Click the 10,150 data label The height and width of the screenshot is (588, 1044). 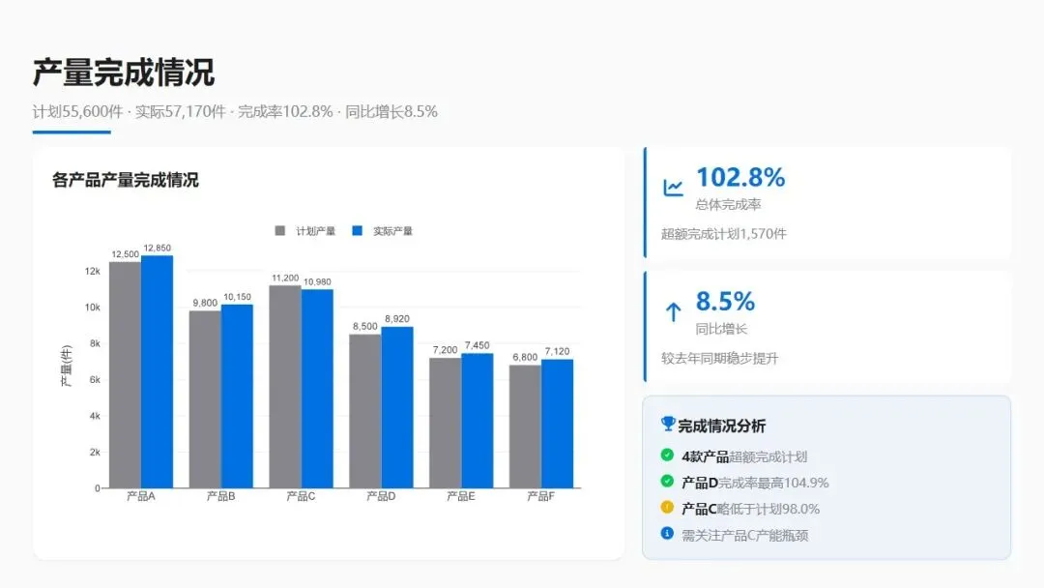(237, 297)
